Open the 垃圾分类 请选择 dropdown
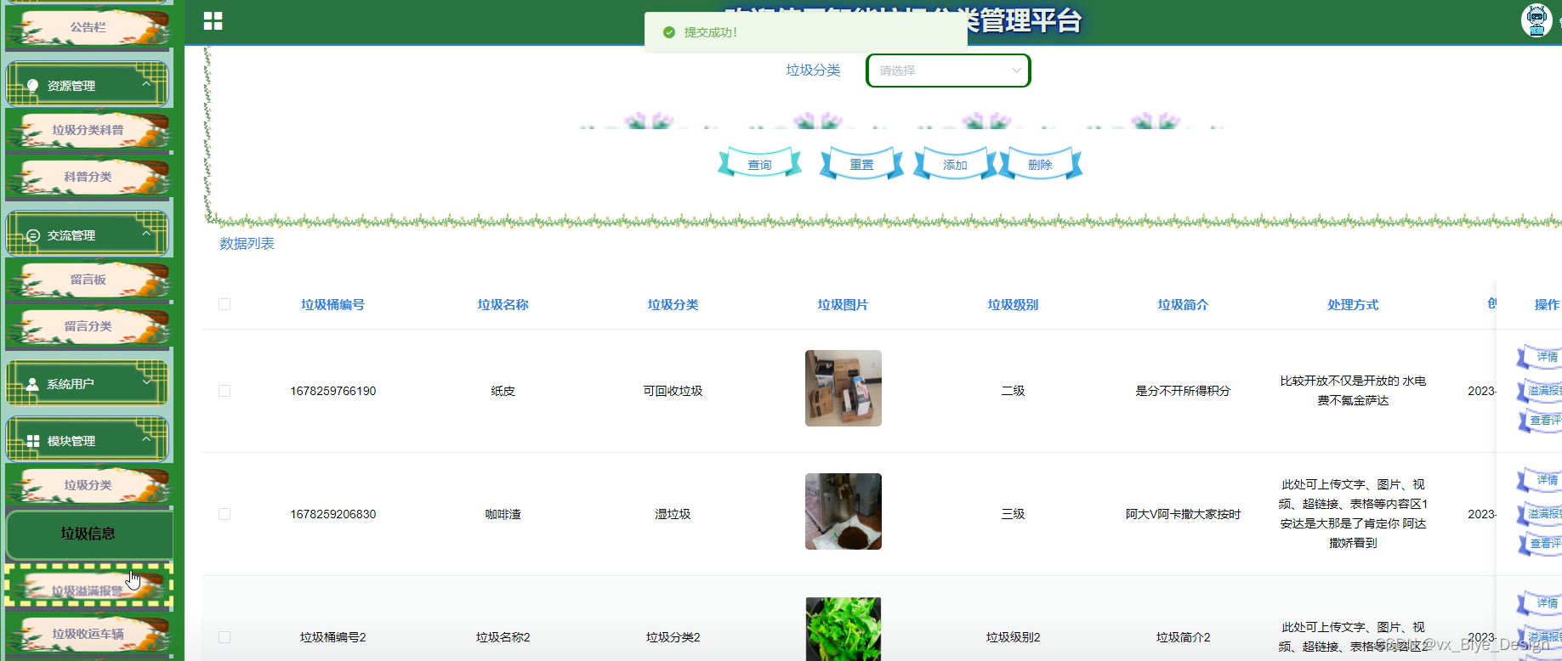This screenshot has width=1562, height=661. (x=948, y=71)
